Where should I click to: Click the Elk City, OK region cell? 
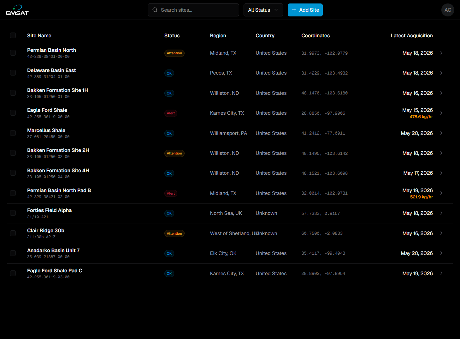click(223, 253)
